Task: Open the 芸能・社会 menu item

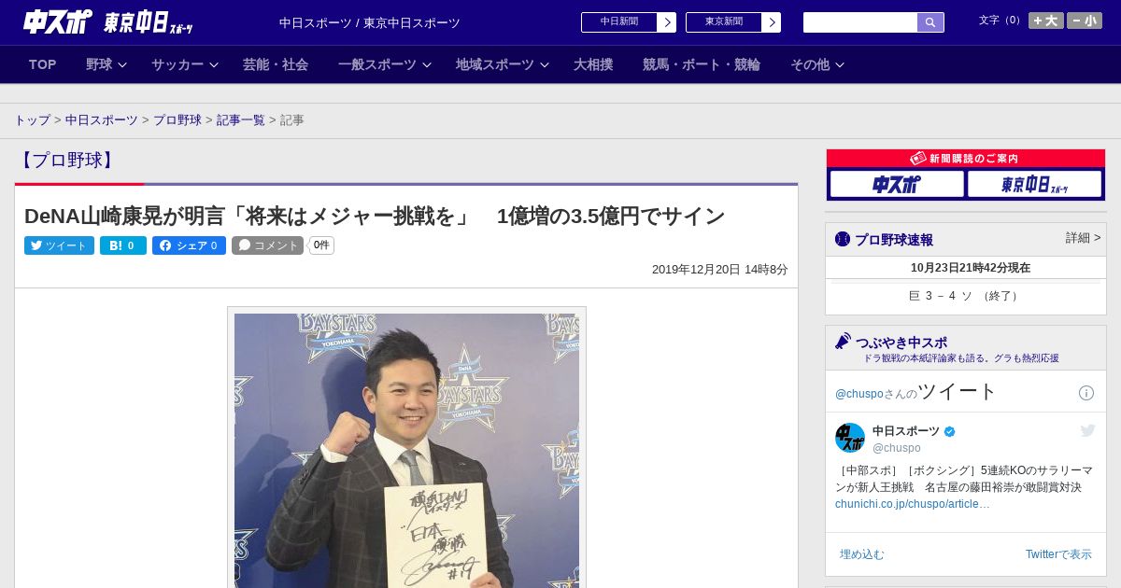Action: point(276,64)
